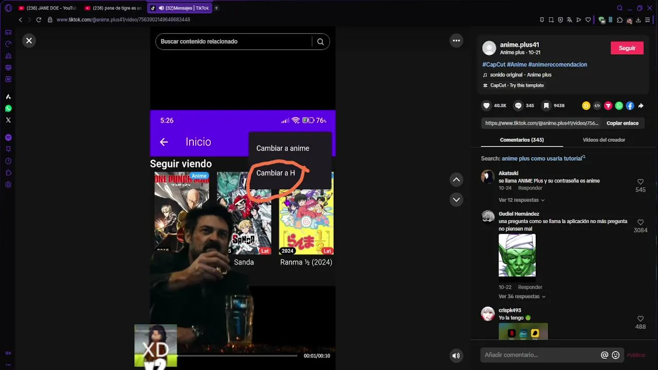This screenshot has height=370, width=658.
Task: Click the address bar URL
Action: (123, 20)
